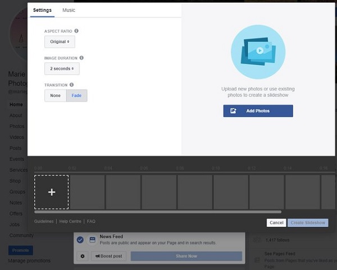The width and height of the screenshot is (337, 270).
Task: Open the Aspect Ratio Original dropdown
Action: pos(60,42)
